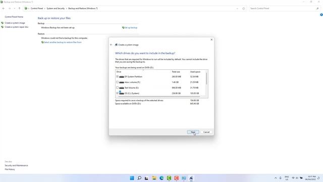Click the Control Panel icon in the address bar

click(x=26, y=9)
